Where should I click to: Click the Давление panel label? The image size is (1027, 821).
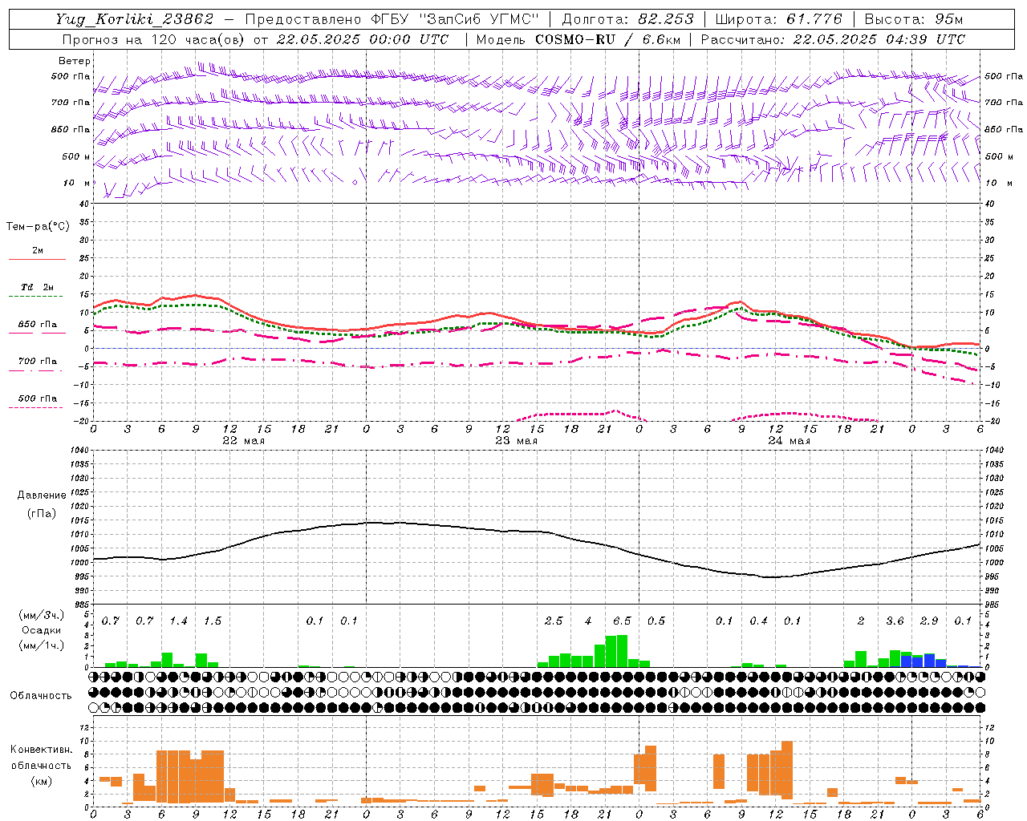pyautogui.click(x=41, y=495)
